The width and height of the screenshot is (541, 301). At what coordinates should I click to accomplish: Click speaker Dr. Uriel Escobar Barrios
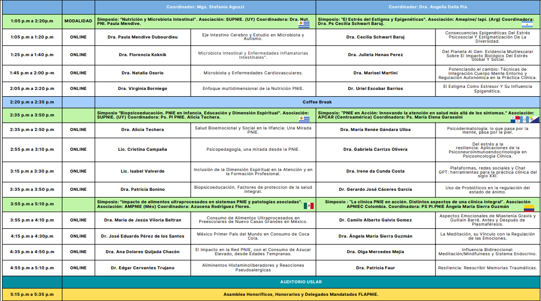click(375, 89)
